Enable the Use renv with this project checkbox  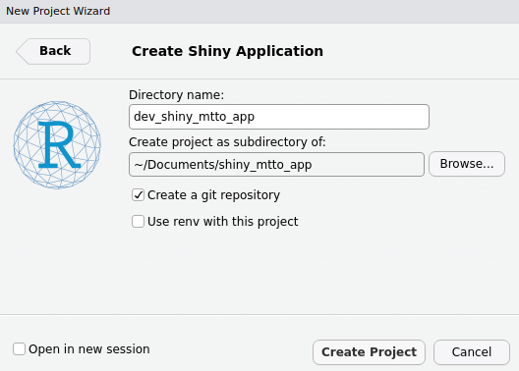pyautogui.click(x=138, y=222)
